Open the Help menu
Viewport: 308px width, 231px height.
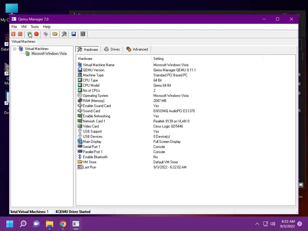[47, 27]
